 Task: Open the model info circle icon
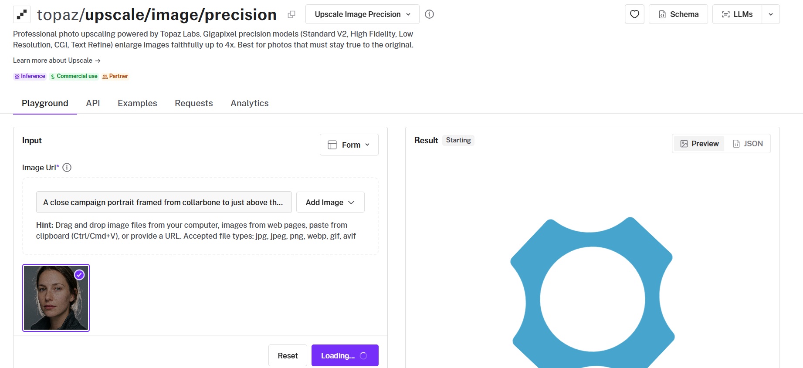click(x=429, y=14)
